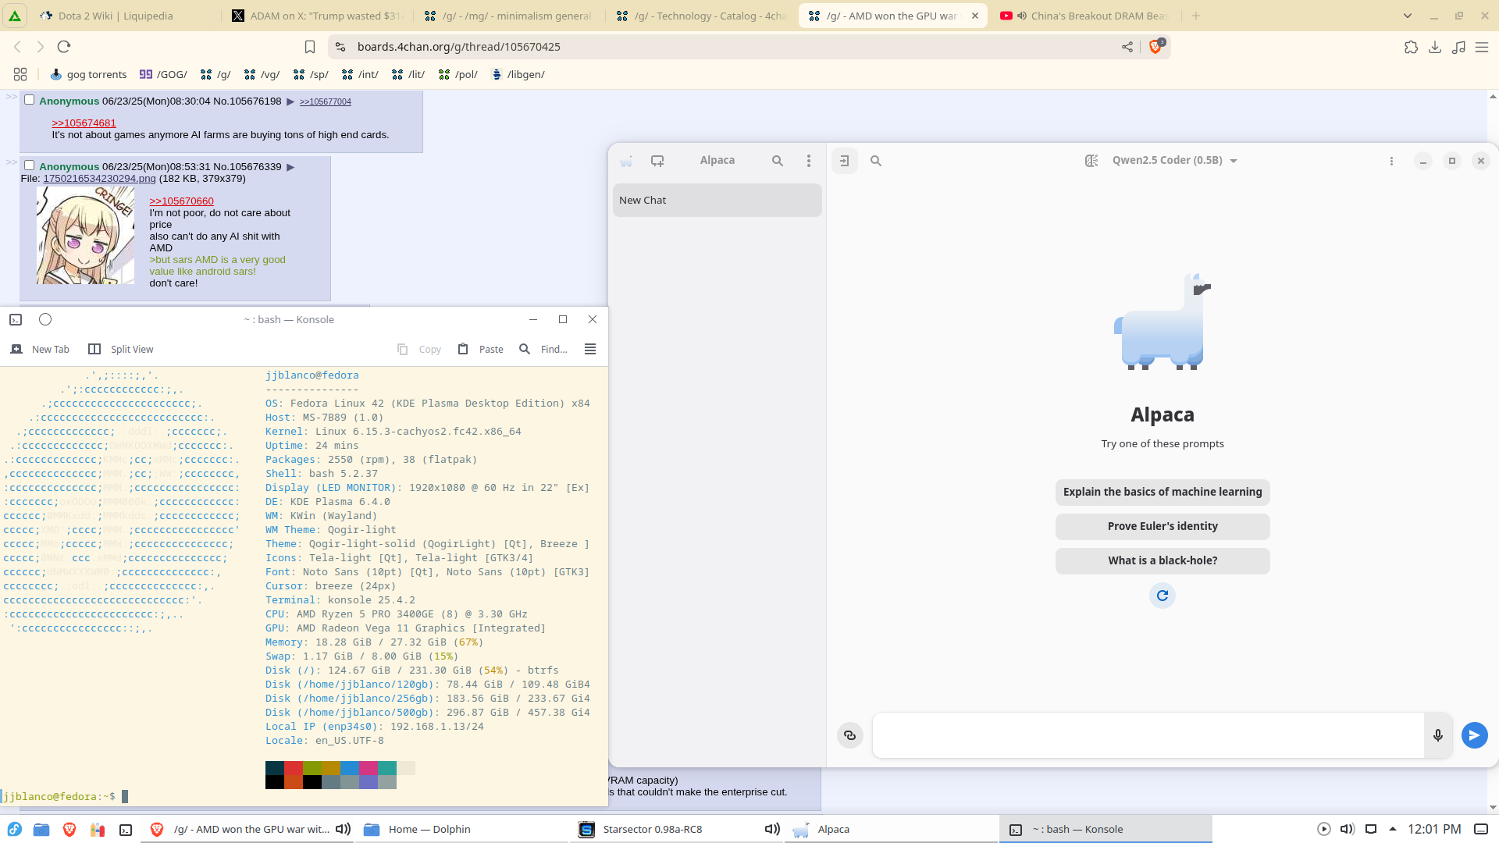Click Alpaca message input field
Screen dimensions: 1499x843
(1148, 735)
